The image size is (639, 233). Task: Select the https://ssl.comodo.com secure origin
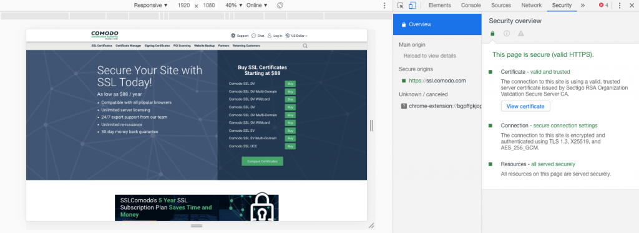pyautogui.click(x=437, y=81)
